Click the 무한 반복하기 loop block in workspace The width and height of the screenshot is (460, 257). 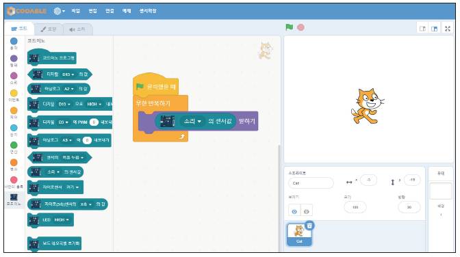pos(153,103)
